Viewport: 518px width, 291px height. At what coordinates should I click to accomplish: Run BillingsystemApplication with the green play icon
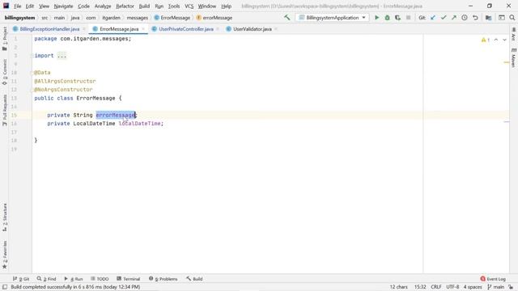(376, 18)
